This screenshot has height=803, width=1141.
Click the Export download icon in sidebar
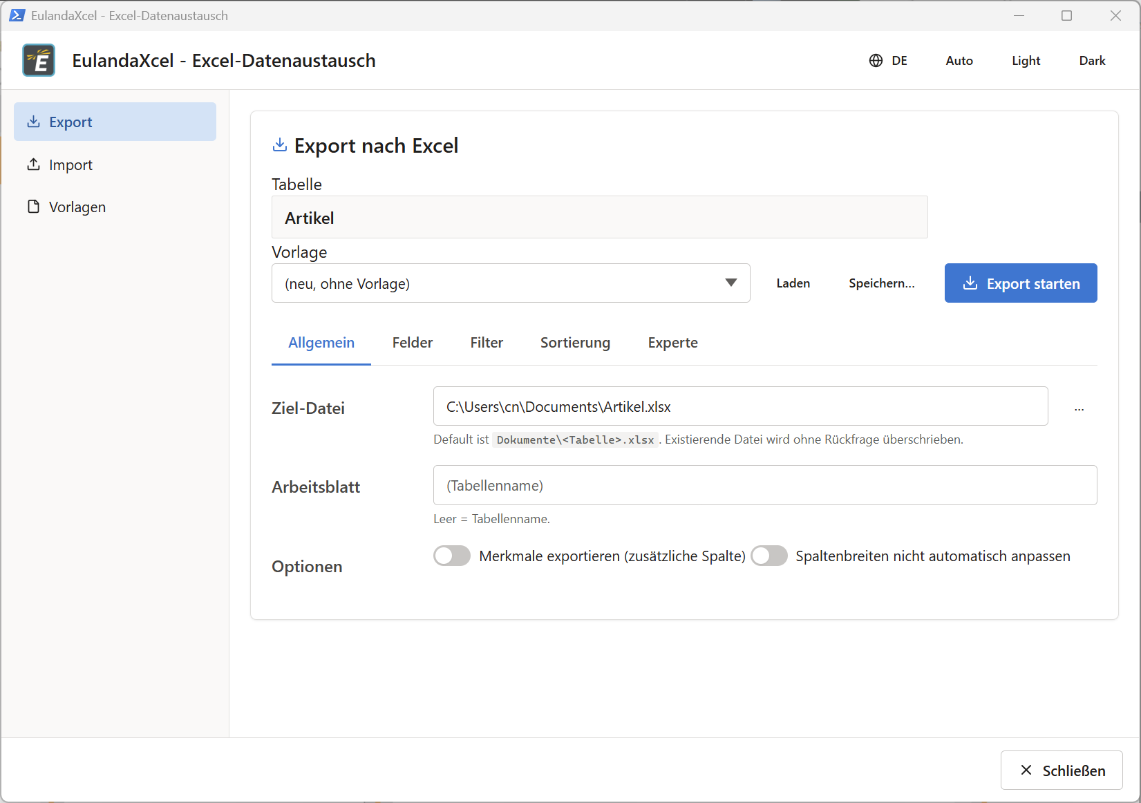click(33, 122)
